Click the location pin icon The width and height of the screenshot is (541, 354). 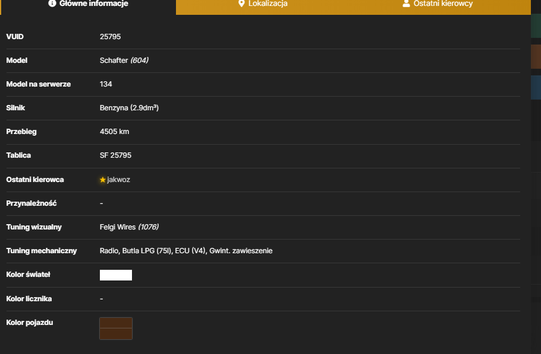(x=241, y=4)
